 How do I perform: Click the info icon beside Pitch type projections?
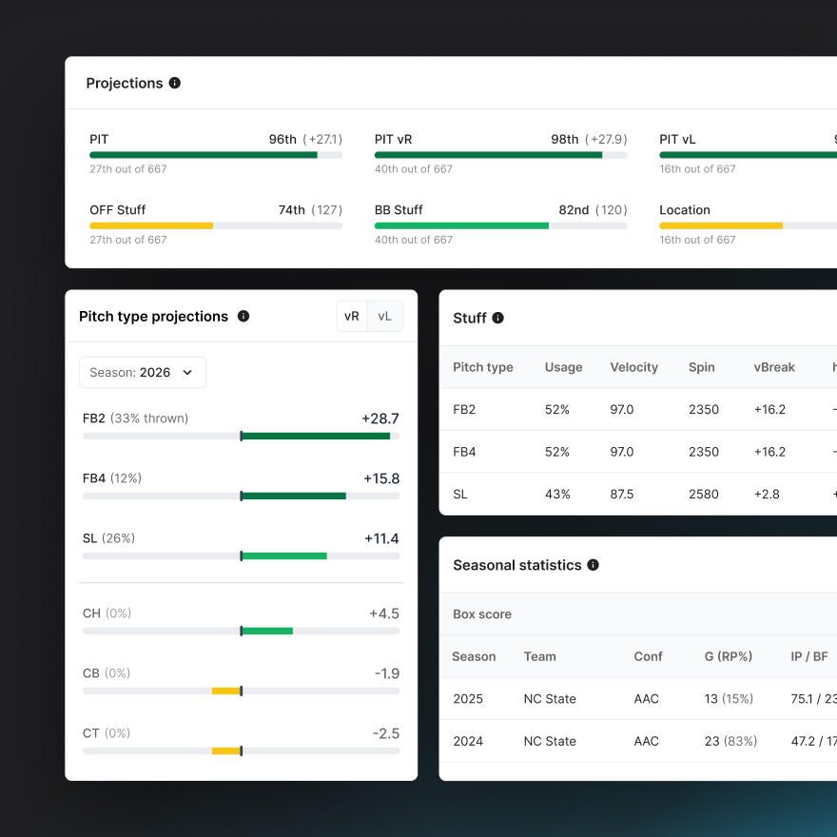coord(243,316)
